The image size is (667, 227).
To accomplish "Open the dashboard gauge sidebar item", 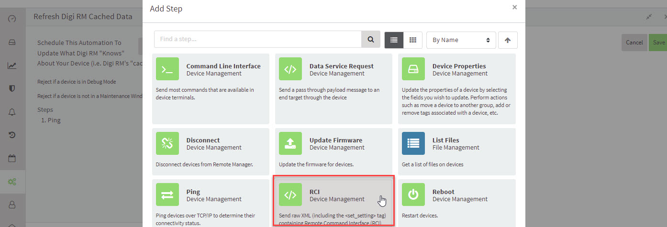I will coord(12,19).
